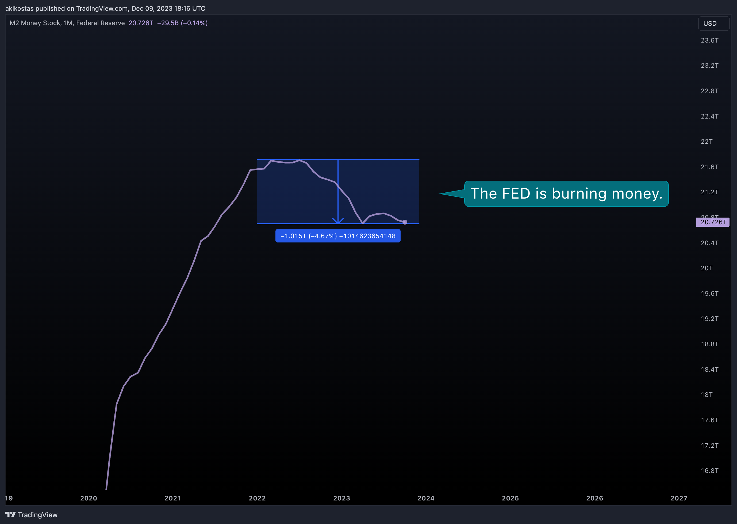Click the blue price range measurement label
This screenshot has height=524, width=737.
[x=338, y=236]
